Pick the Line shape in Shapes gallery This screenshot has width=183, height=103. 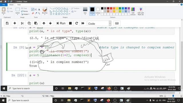click(51, 9)
